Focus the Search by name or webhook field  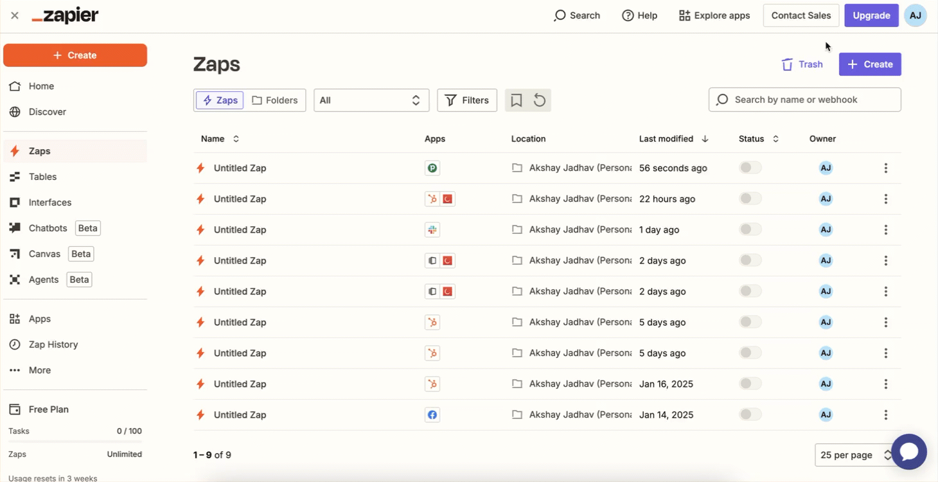click(x=805, y=100)
